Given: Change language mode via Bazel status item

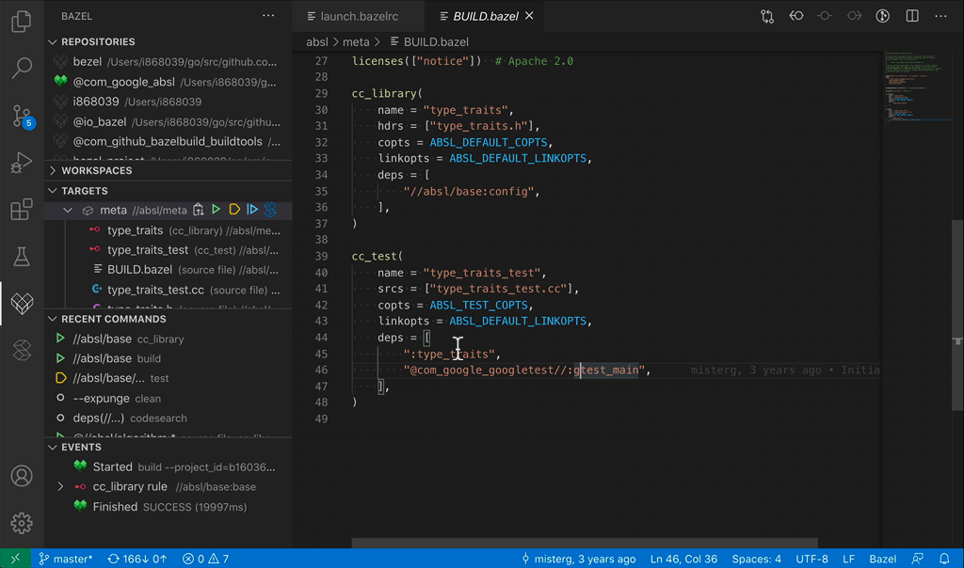Looking at the screenshot, I should [882, 559].
